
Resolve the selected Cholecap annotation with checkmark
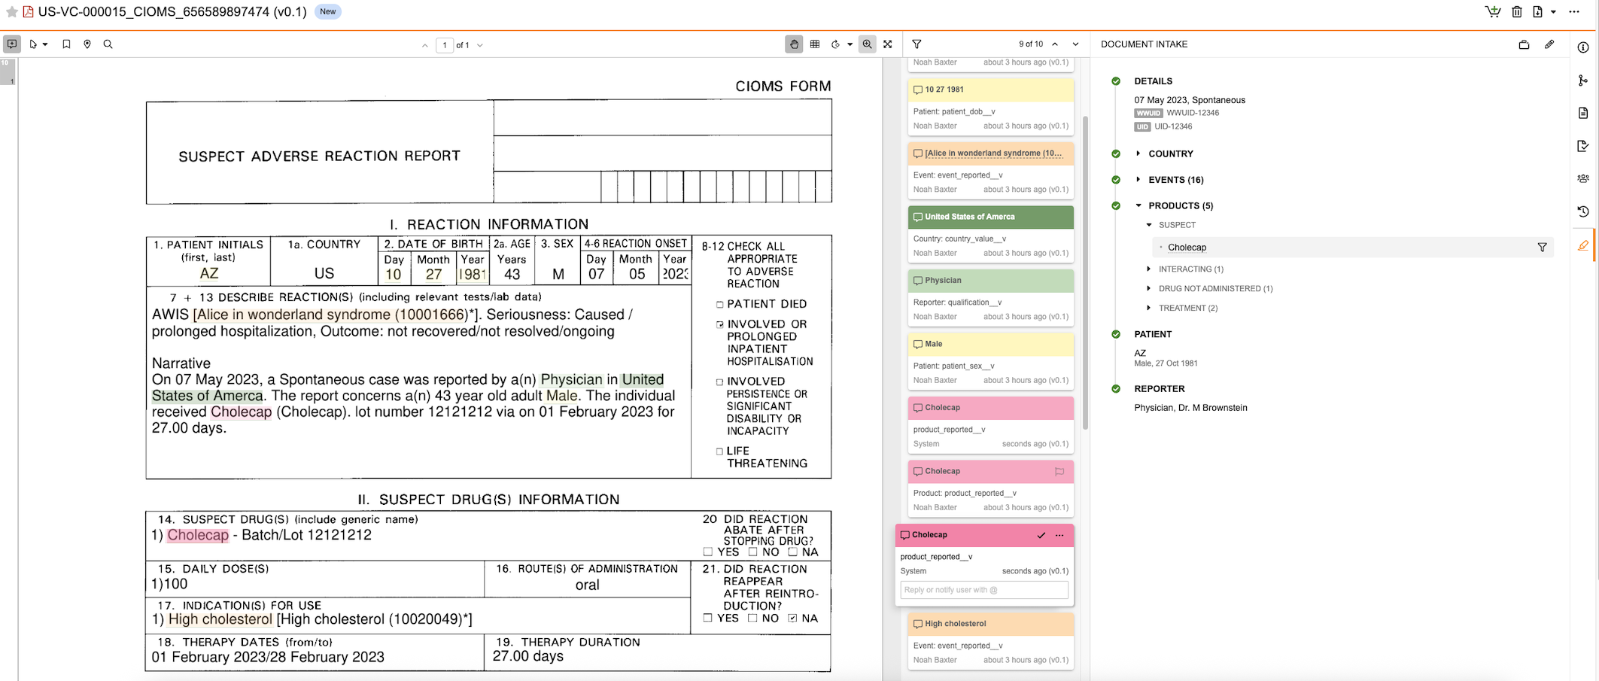pos(1041,535)
